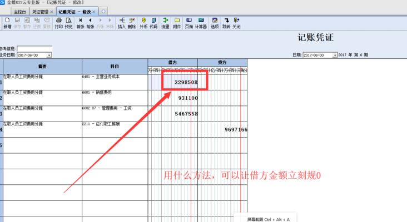Open 附件 attachments folder icon
Viewport: 407px width, 222px height.
(x=177, y=23)
